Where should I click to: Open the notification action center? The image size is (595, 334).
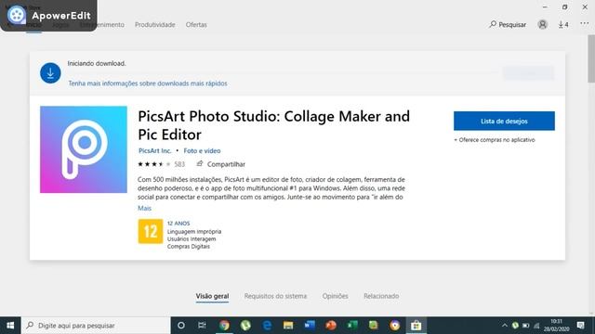click(x=580, y=326)
